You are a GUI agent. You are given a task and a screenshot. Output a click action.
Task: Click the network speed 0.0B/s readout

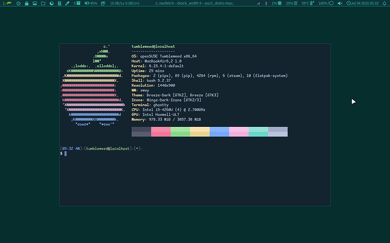point(125,3)
